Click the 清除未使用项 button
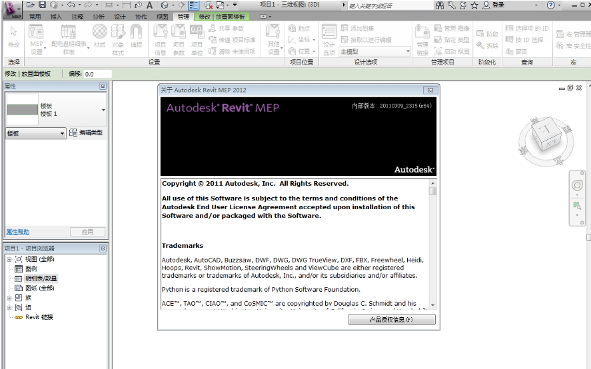The height and width of the screenshot is (369, 591). (232, 51)
